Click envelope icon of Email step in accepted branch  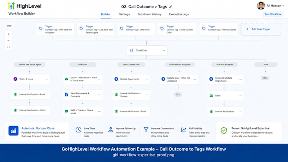point(211,96)
